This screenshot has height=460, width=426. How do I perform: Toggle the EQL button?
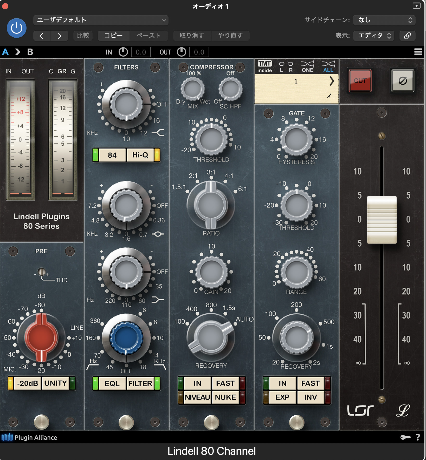click(112, 383)
